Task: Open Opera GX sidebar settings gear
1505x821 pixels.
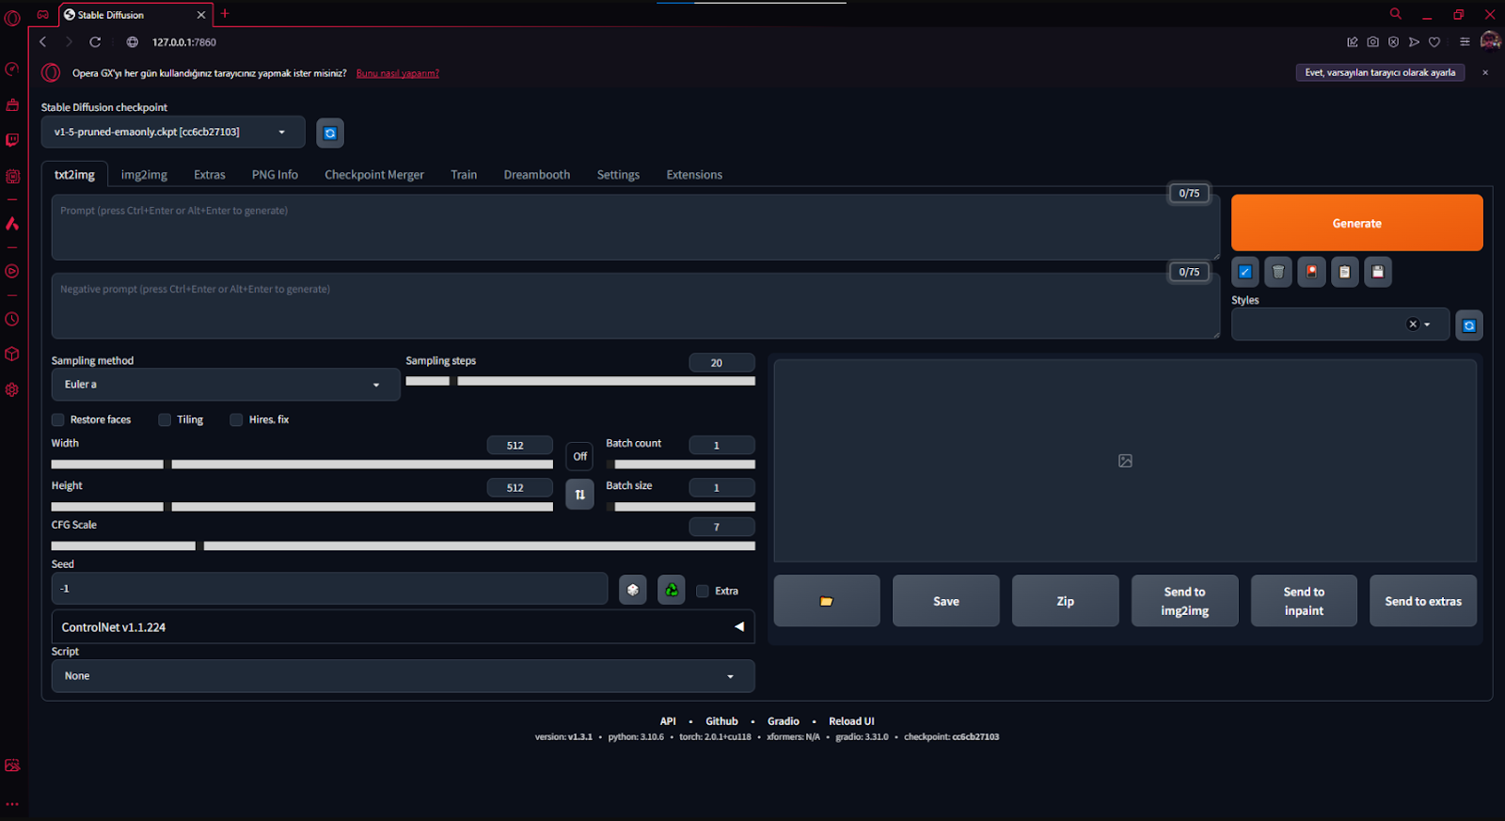Action: [x=12, y=389]
